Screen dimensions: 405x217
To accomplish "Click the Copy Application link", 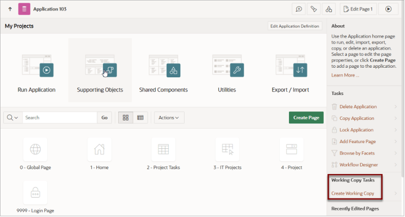I will pos(356,118).
